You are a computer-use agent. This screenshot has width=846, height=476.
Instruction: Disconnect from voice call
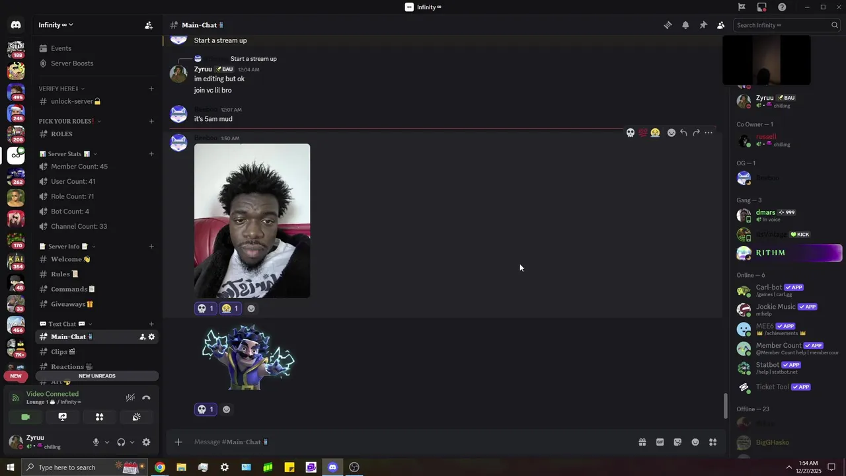pos(146,398)
